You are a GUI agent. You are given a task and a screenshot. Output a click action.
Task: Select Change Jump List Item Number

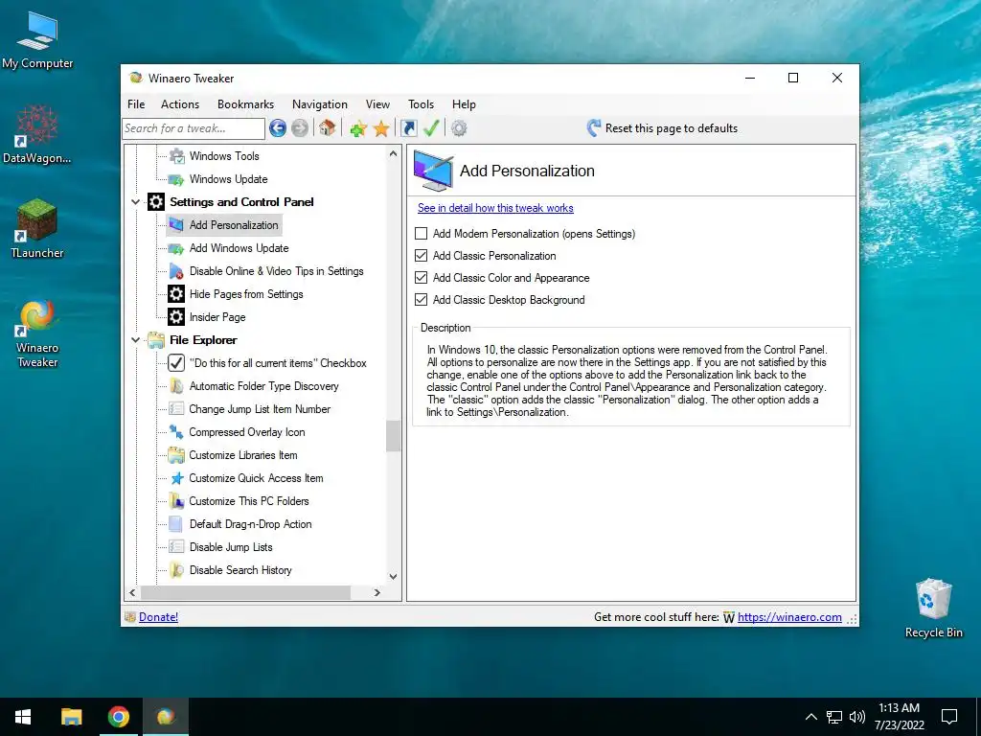260,409
